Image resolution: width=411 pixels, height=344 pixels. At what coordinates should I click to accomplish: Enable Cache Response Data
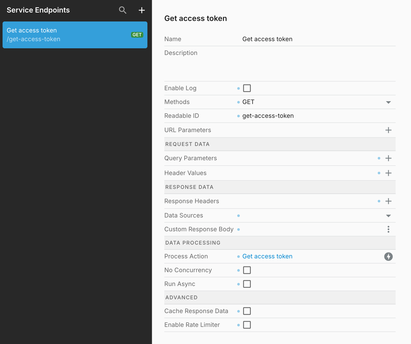click(247, 311)
